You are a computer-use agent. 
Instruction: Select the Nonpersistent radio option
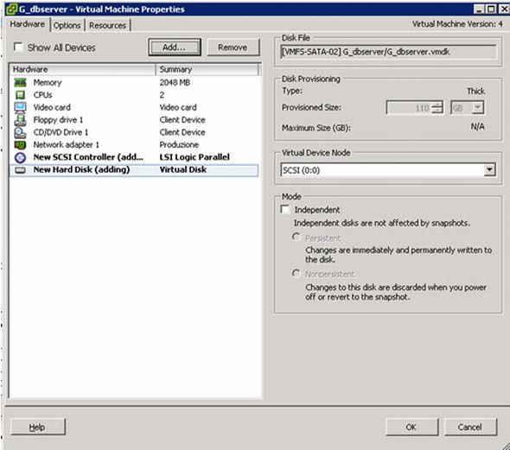(x=296, y=273)
